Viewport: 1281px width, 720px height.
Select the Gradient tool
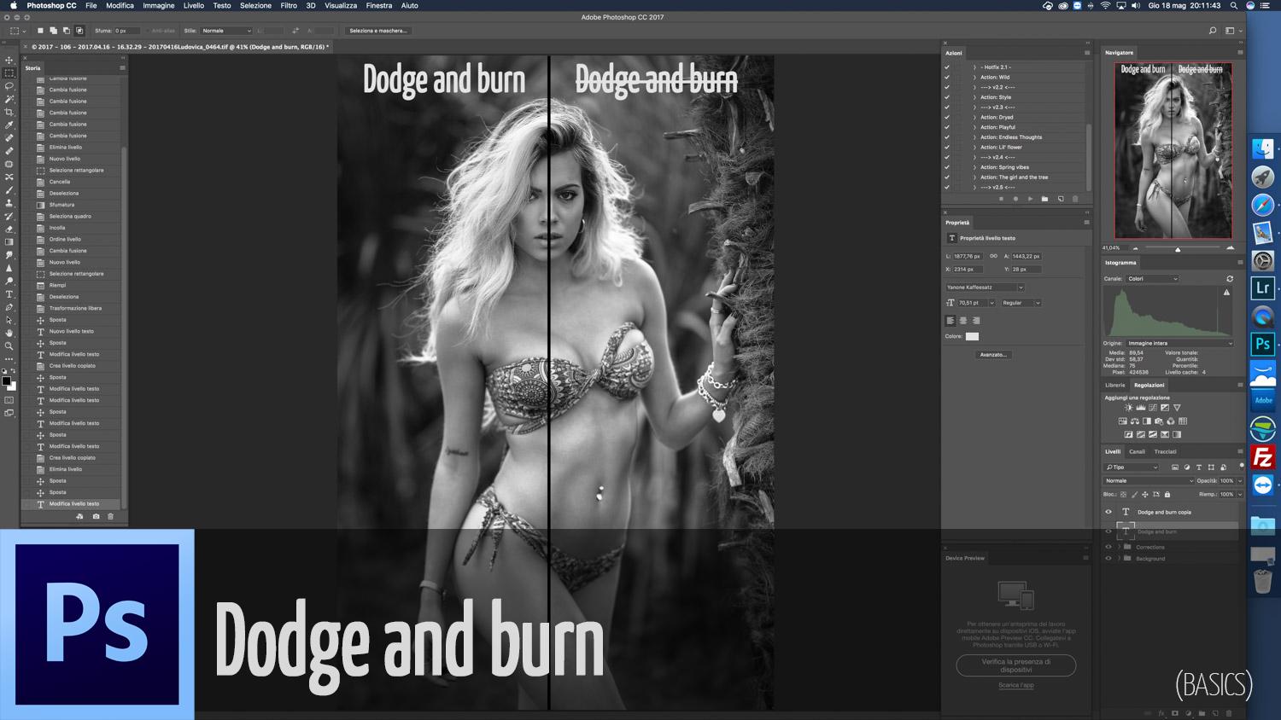pyautogui.click(x=9, y=242)
